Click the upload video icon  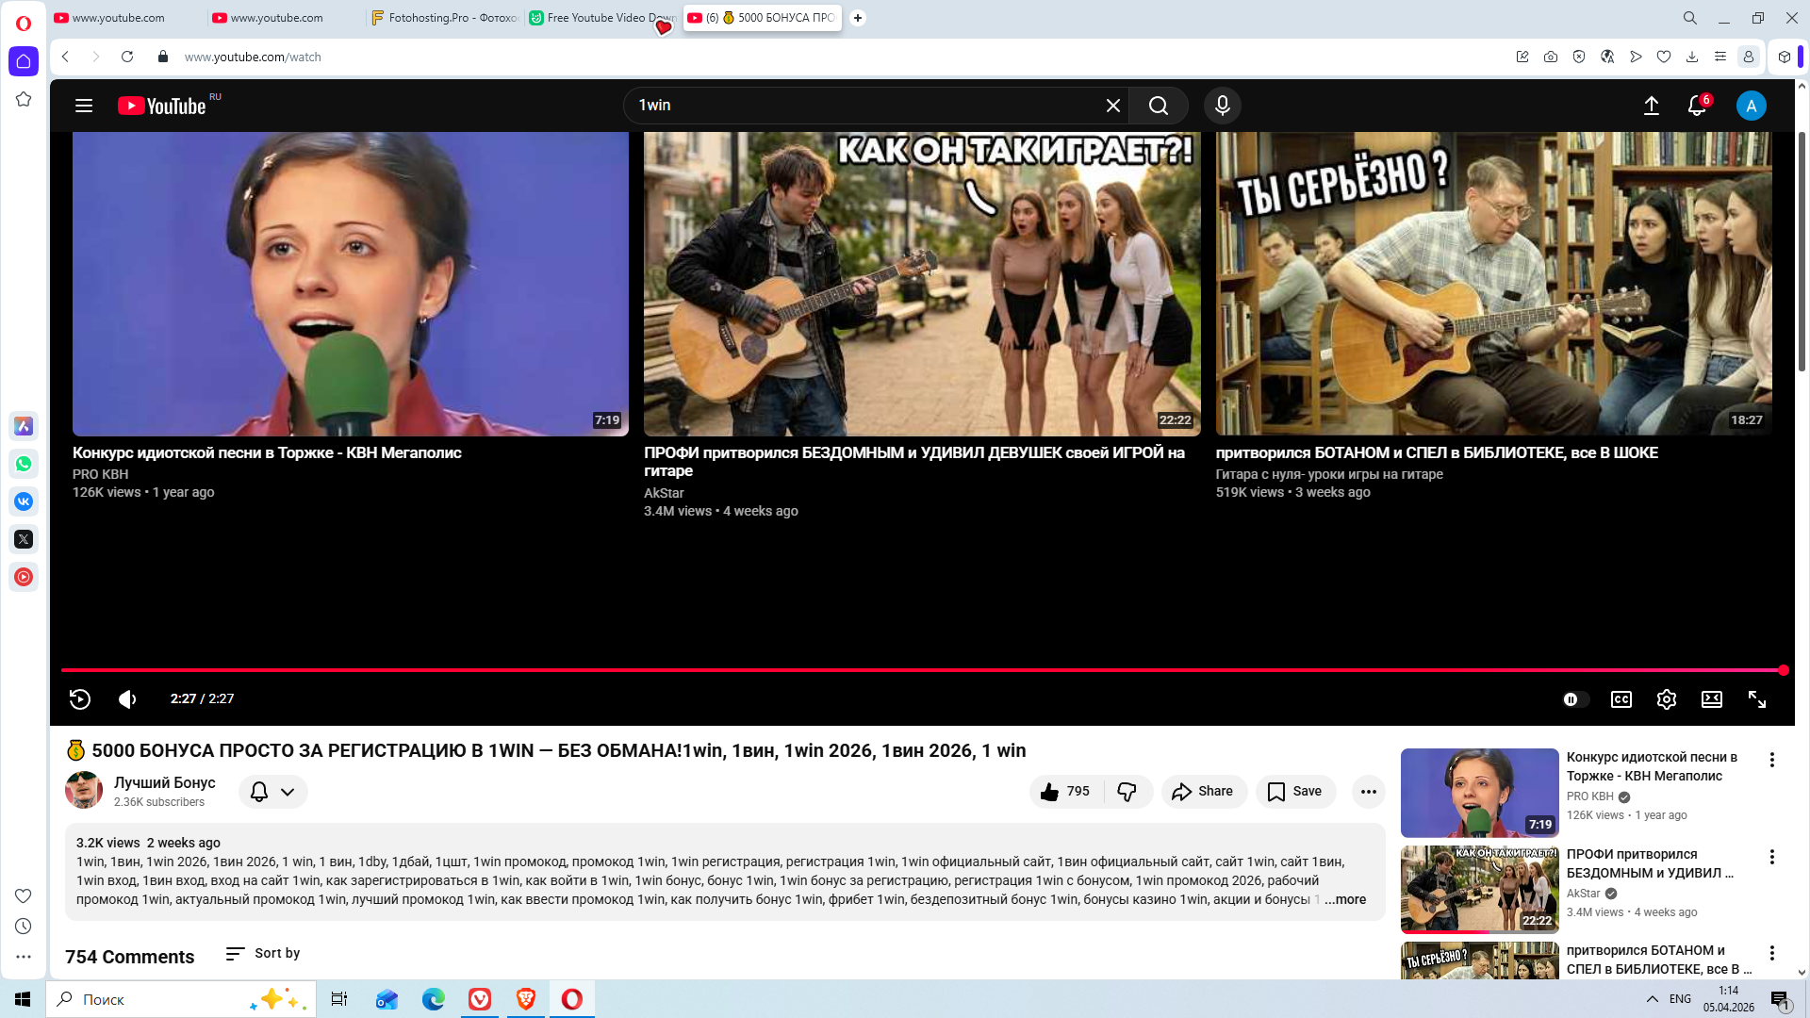[x=1651, y=106]
